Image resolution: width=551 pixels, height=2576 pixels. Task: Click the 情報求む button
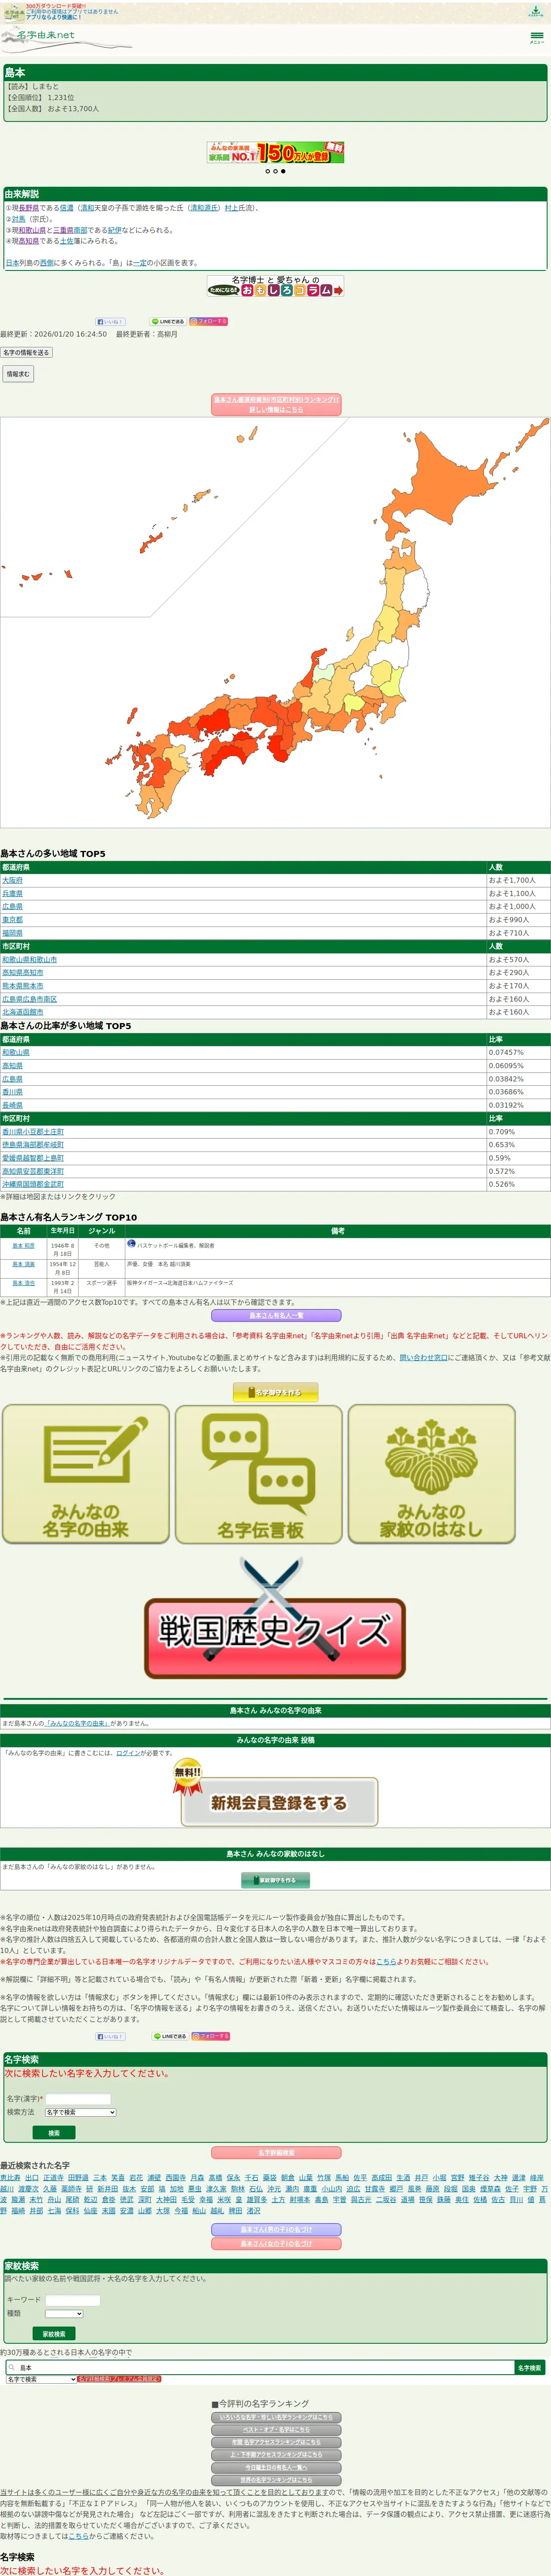18,374
